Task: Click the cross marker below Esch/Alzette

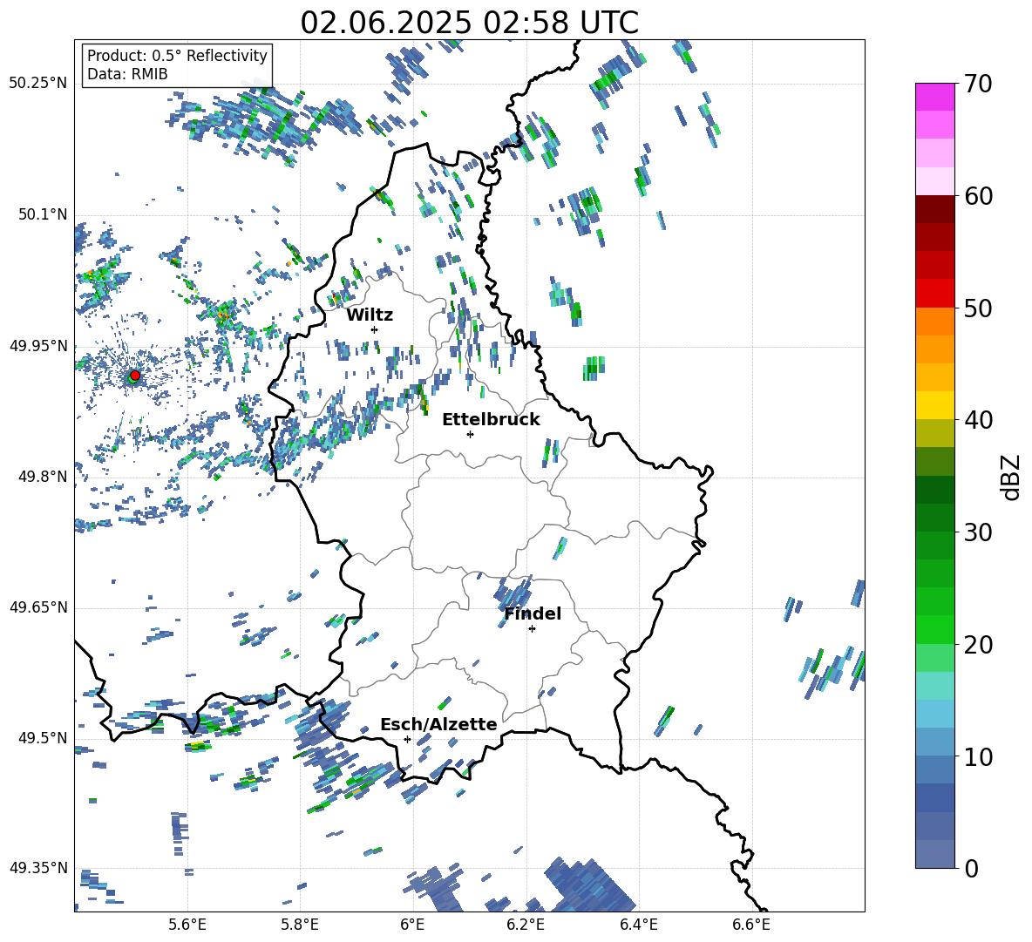Action: point(407,739)
